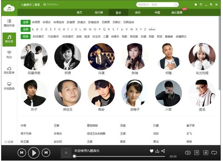Click the share icon in player bar

point(163,151)
